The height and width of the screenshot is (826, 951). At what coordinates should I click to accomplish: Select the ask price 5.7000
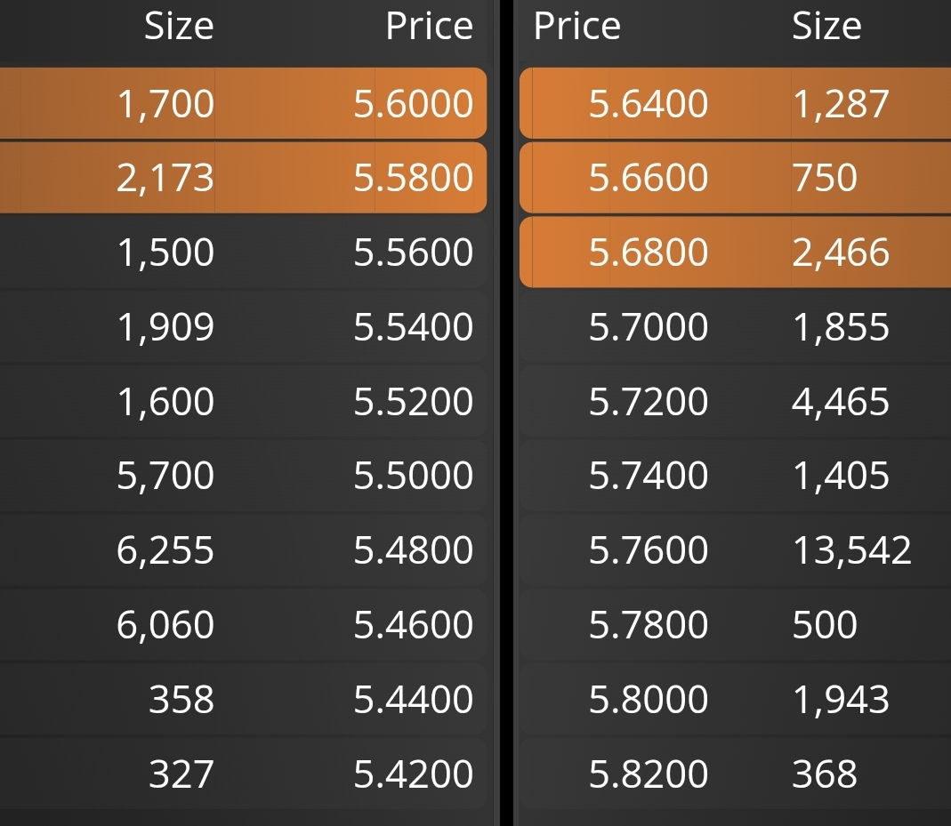pyautogui.click(x=649, y=326)
